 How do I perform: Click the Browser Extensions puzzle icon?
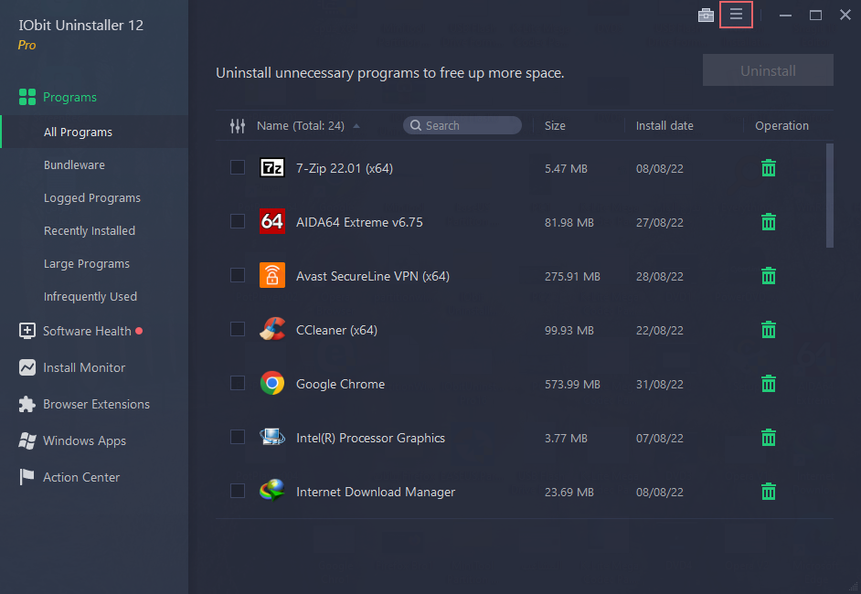point(27,404)
